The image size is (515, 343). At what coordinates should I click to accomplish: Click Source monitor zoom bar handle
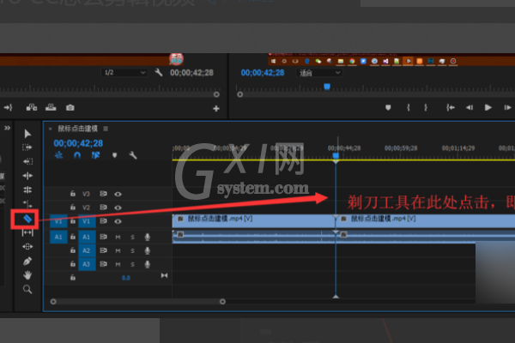[x=216, y=94]
